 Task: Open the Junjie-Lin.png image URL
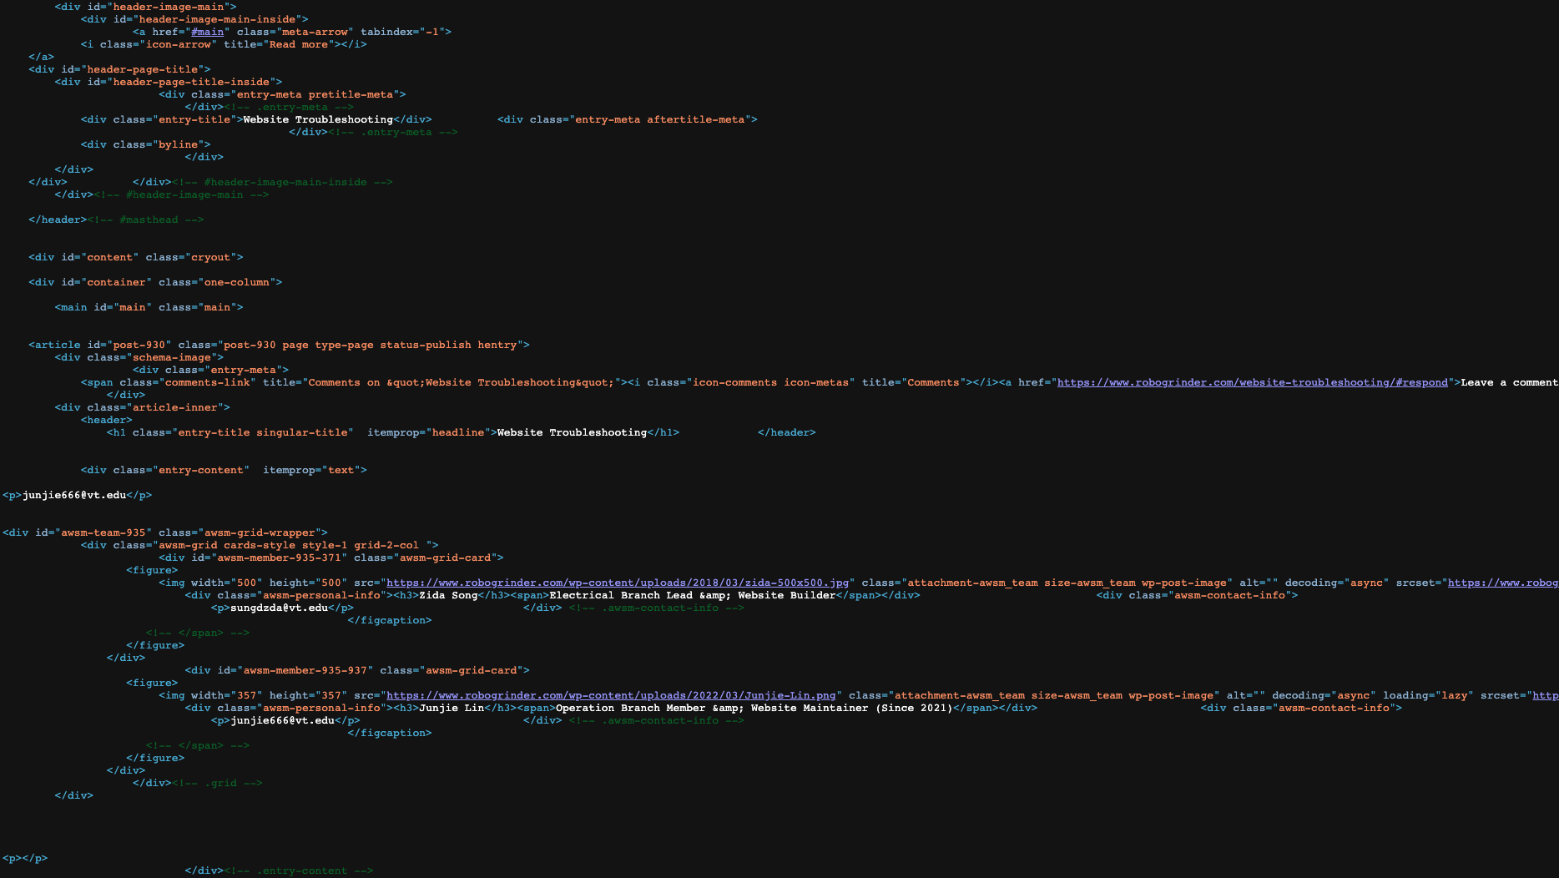coord(610,695)
